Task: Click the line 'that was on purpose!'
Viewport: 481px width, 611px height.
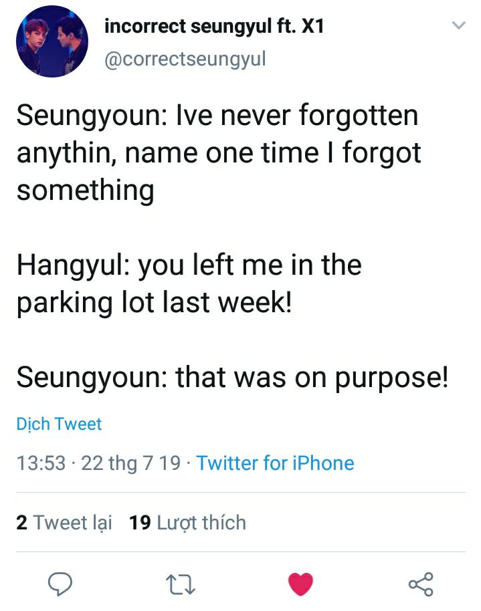Action: pyautogui.click(x=232, y=377)
